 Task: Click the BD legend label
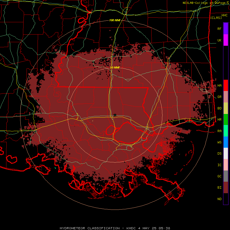click(x=219, y=108)
